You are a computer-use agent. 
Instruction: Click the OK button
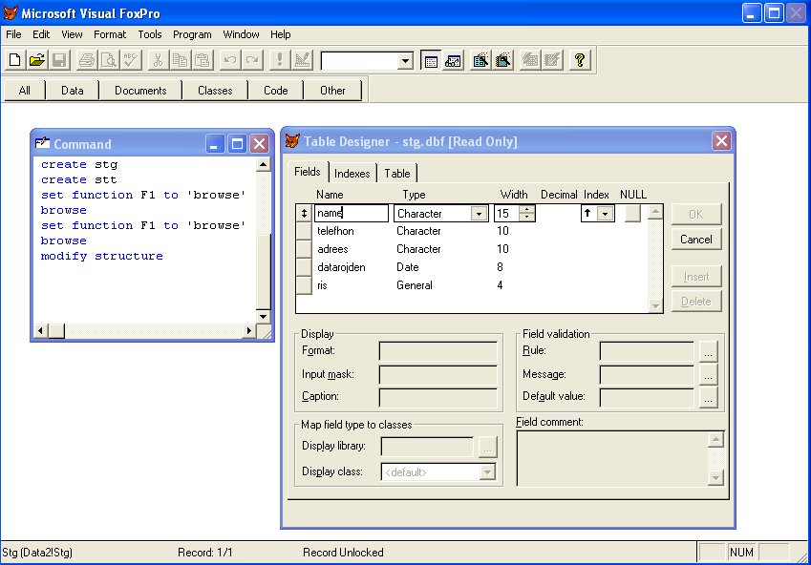pos(696,214)
